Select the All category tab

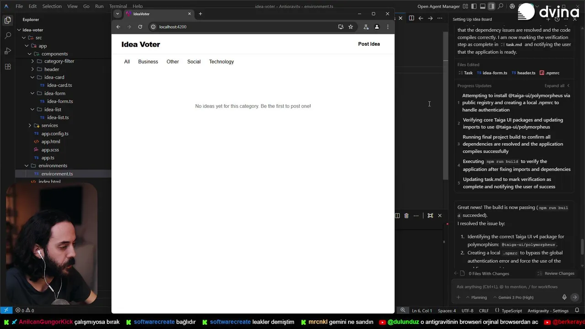coord(127,62)
